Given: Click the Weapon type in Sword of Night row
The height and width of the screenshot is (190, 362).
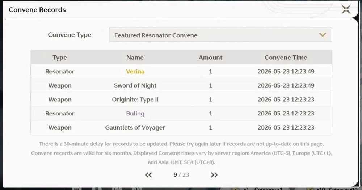Looking at the screenshot, I should [60, 86].
